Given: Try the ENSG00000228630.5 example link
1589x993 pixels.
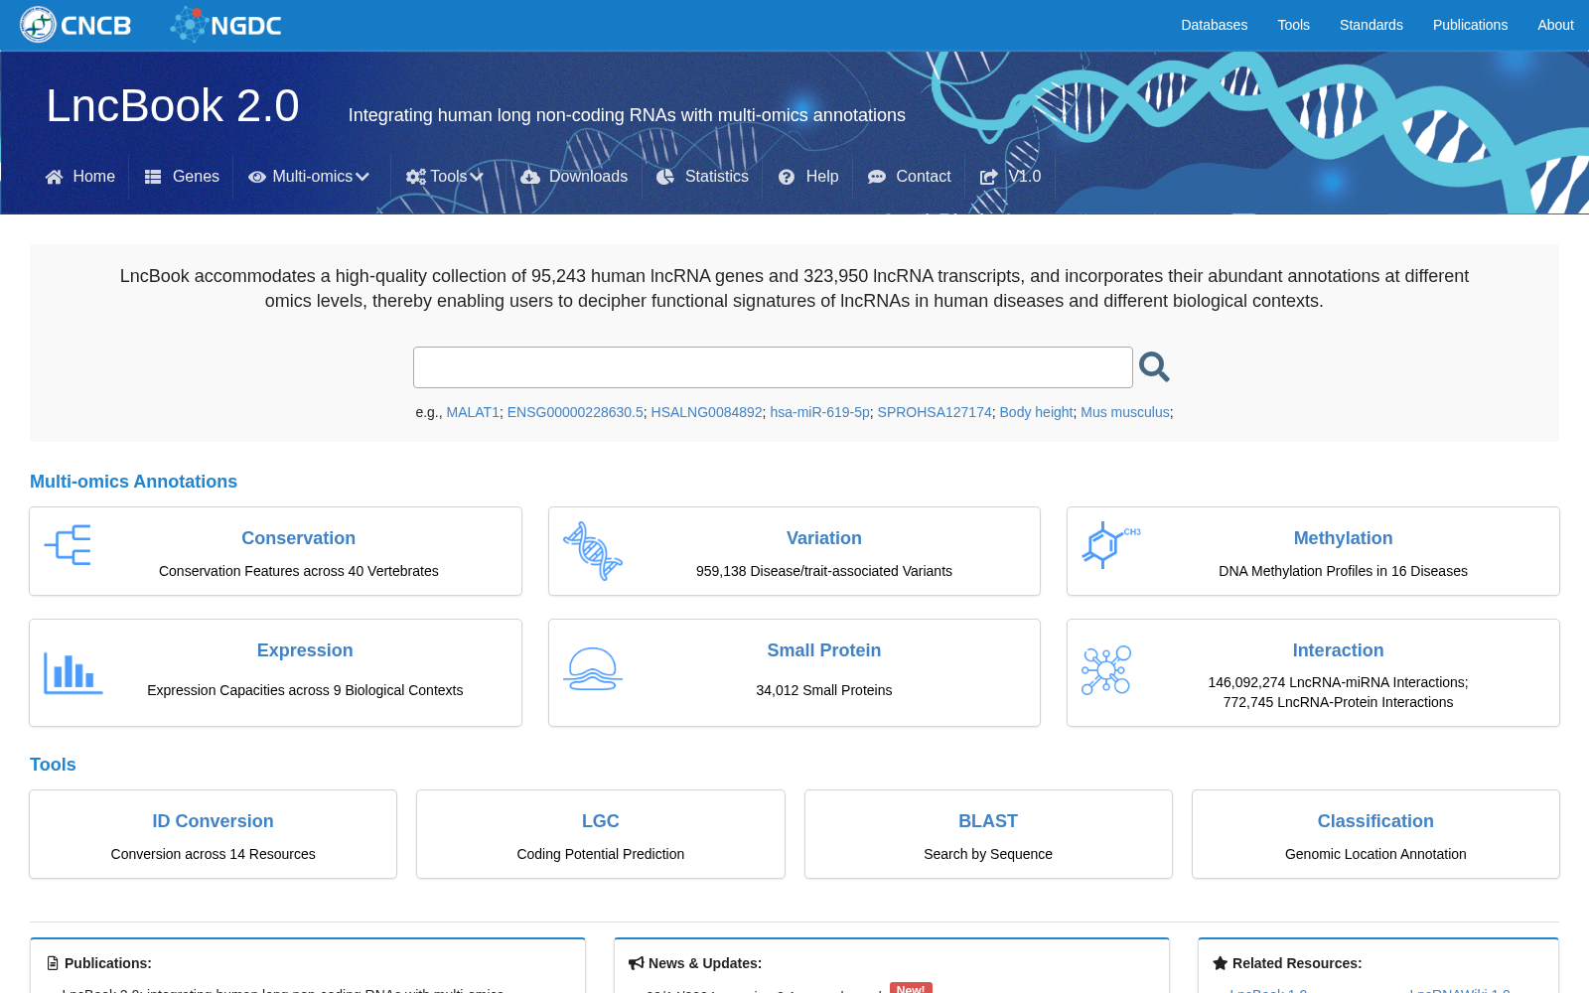Looking at the screenshot, I should pos(575,412).
